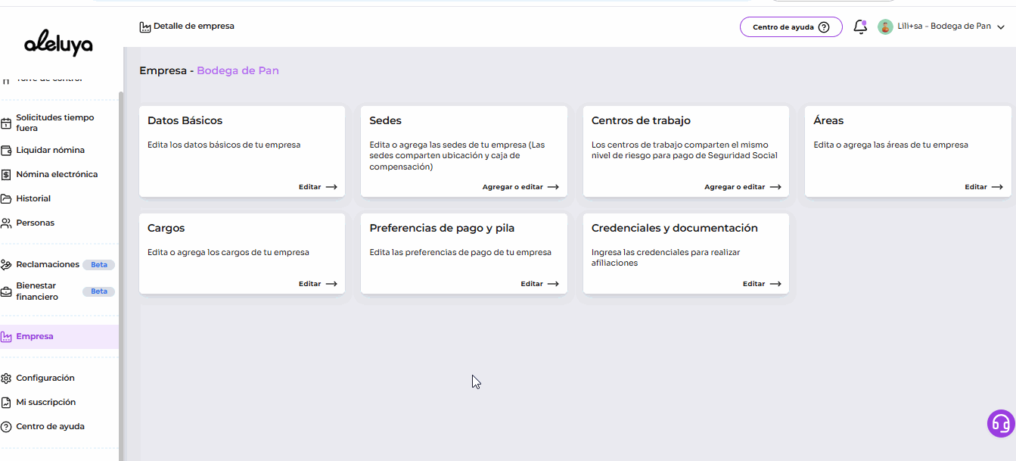Click Editar on Datos Básicos card
The height and width of the screenshot is (461, 1016).
coord(318,187)
